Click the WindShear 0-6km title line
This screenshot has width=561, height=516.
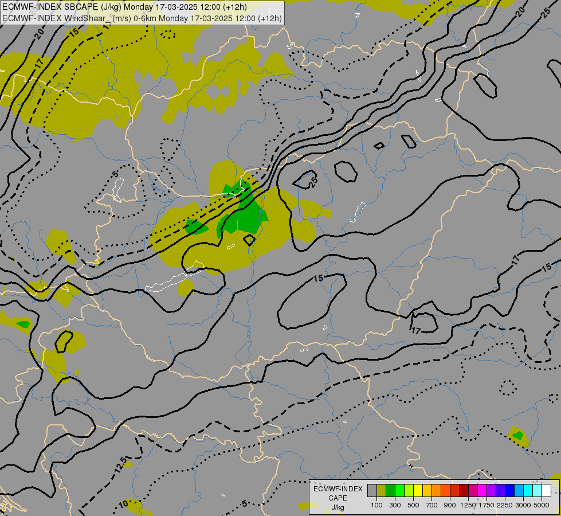[x=142, y=18]
